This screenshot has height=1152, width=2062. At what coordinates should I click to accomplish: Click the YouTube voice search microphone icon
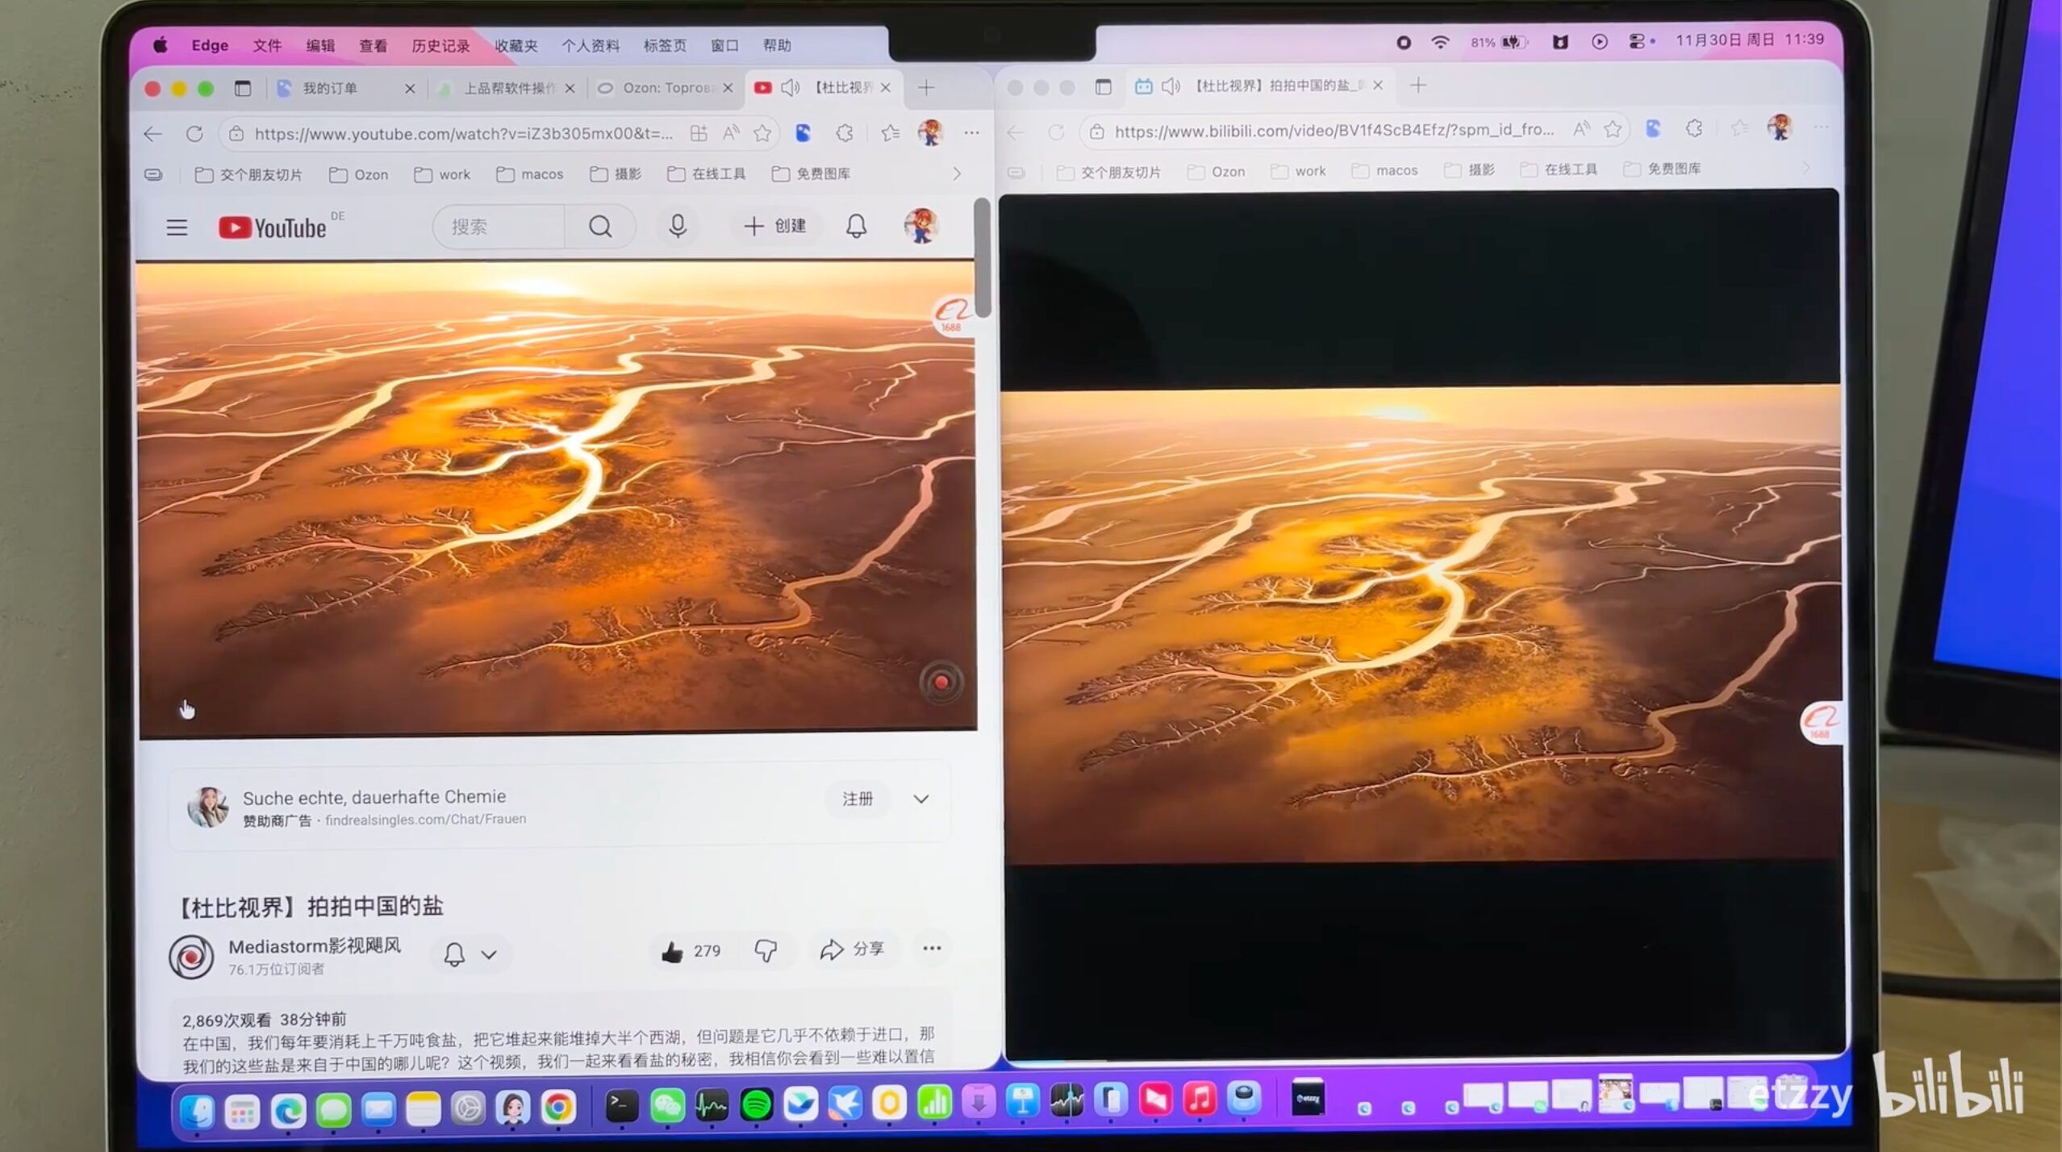click(678, 227)
